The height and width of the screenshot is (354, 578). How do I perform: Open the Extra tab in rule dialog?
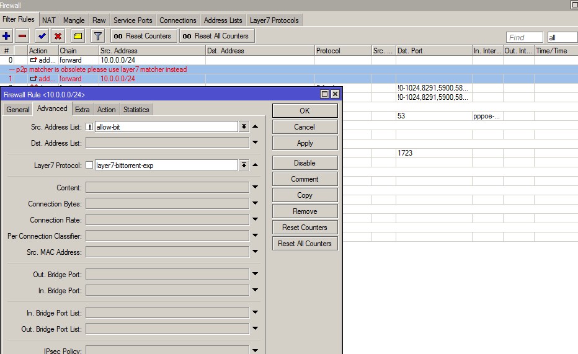(x=82, y=110)
